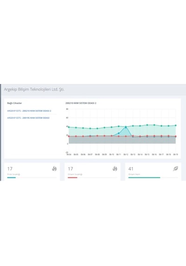Screen dimensions: 186x266
Task: Select the teal progress bar under Prob Sıcaklığı
Action: [x=12, y=178]
